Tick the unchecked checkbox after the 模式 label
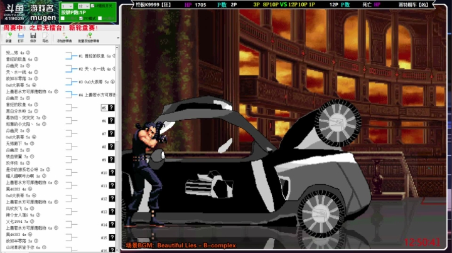This screenshot has height=253, width=452. point(100,18)
